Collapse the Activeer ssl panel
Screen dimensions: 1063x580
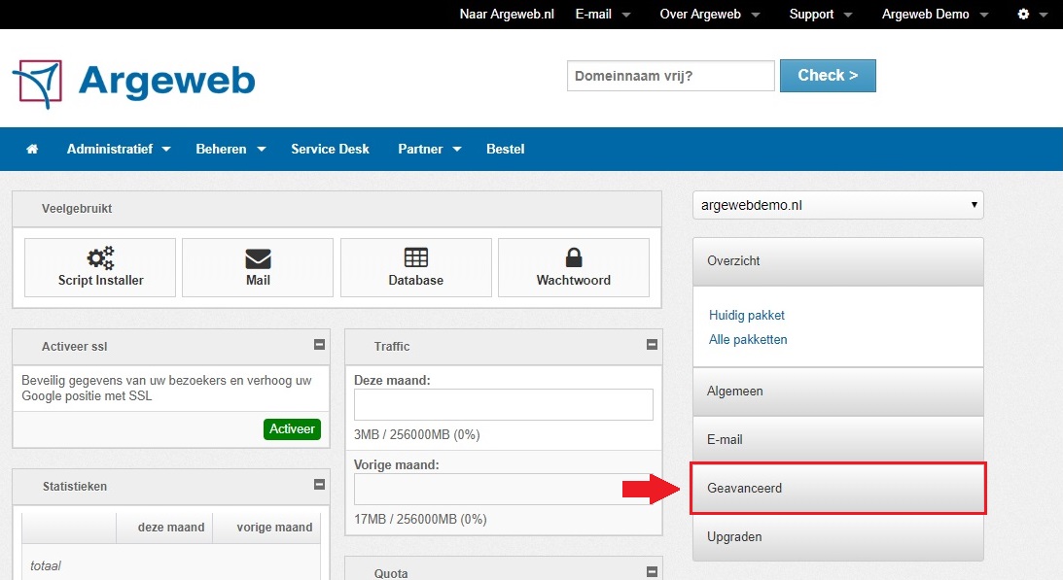pyautogui.click(x=319, y=344)
